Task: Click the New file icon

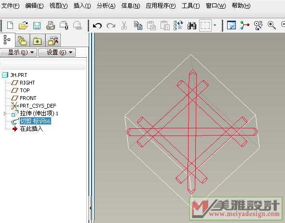Action: point(10,25)
